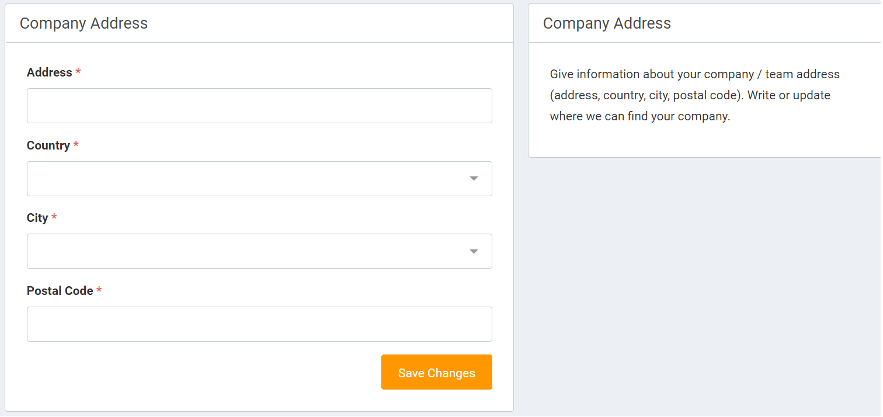
Task: Click the Country dropdown arrow icon
Action: (x=474, y=179)
